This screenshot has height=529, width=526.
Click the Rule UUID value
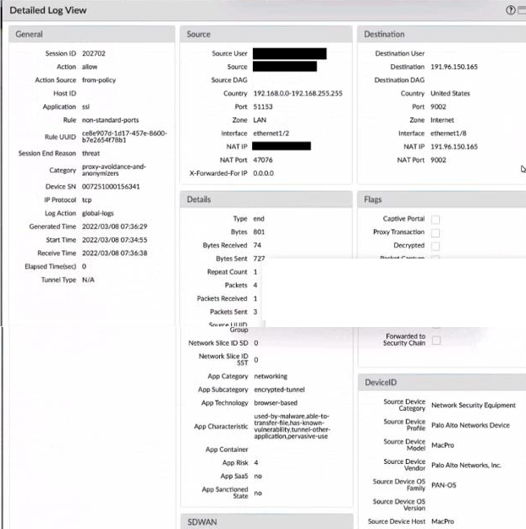click(124, 137)
